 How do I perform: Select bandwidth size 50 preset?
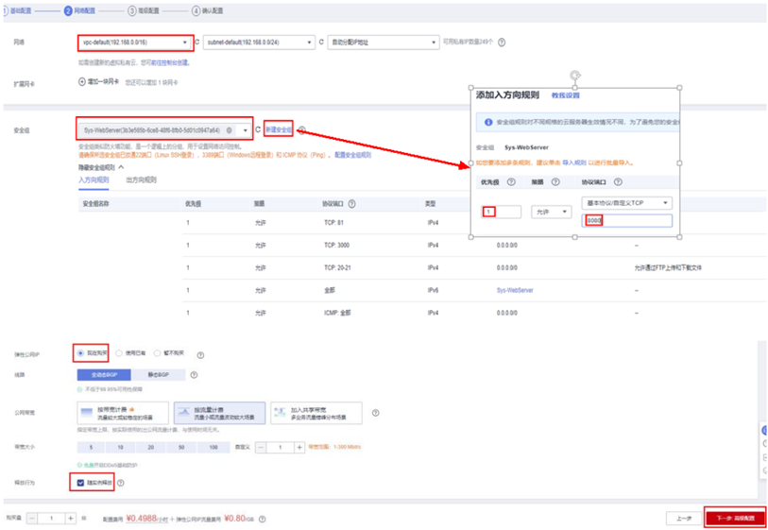tap(181, 447)
